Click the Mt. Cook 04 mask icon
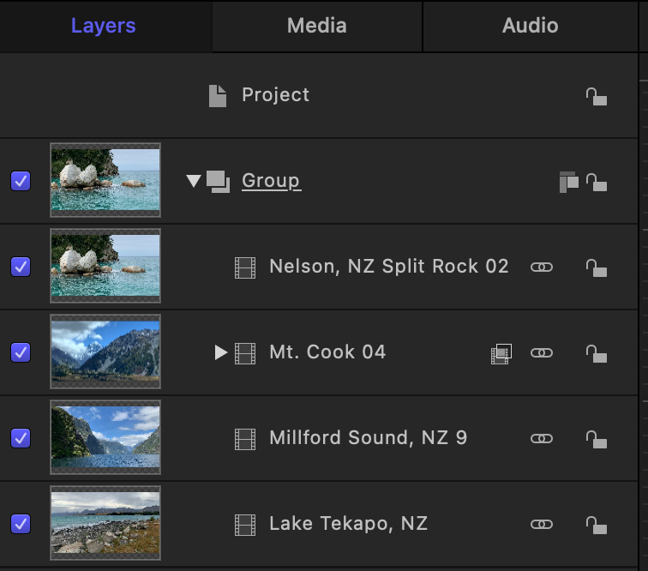Viewport: 648px width, 571px height. (501, 353)
